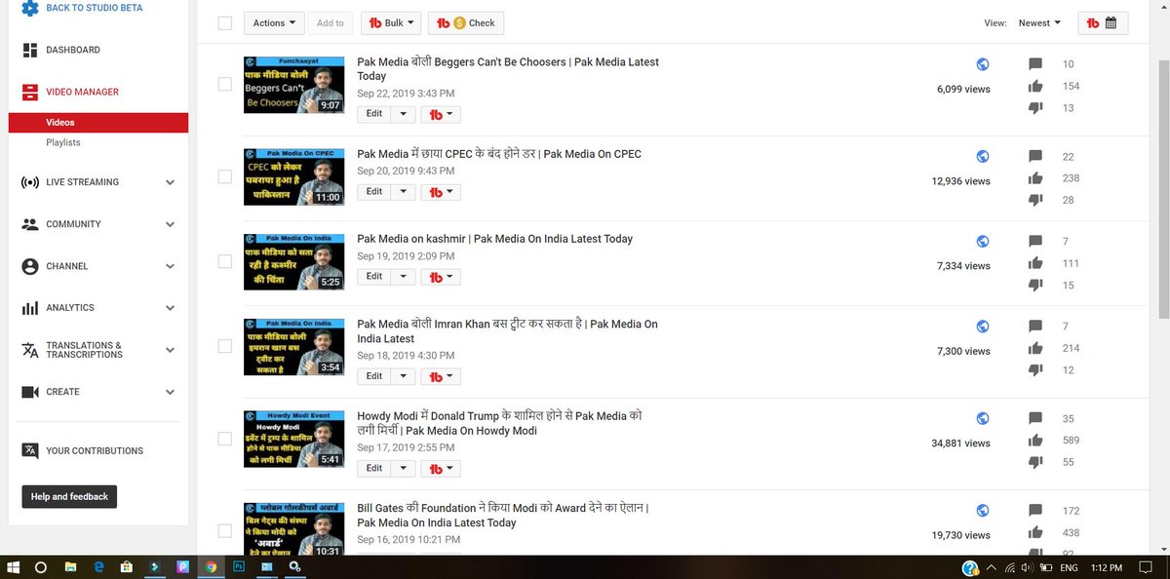The width and height of the screenshot is (1170, 579).
Task: Open Windows Start menu
Action: (14, 567)
